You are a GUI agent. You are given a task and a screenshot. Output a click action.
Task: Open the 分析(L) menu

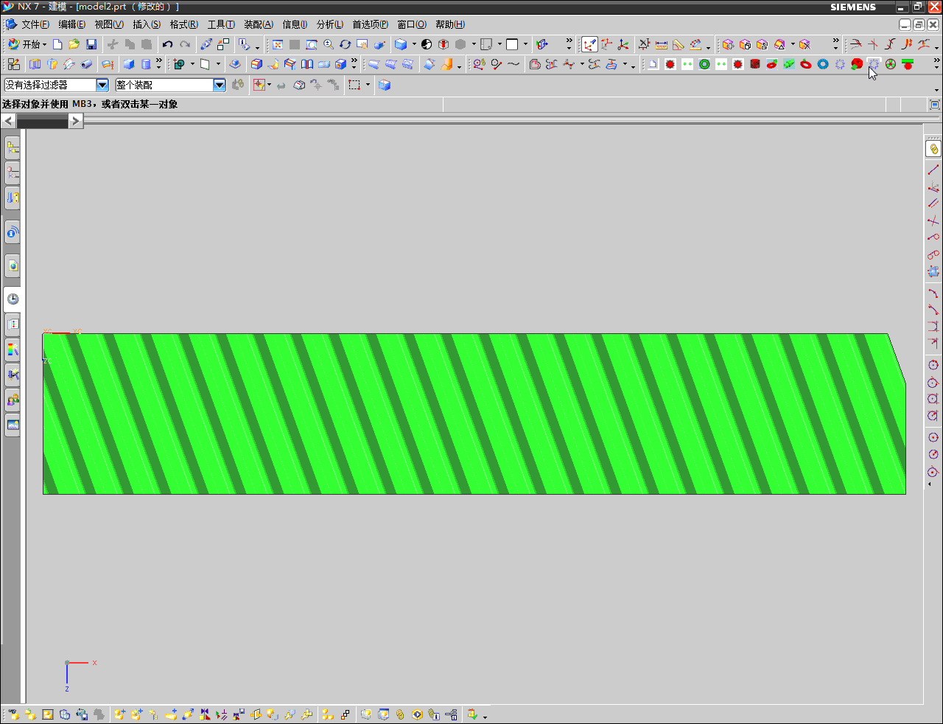(330, 24)
